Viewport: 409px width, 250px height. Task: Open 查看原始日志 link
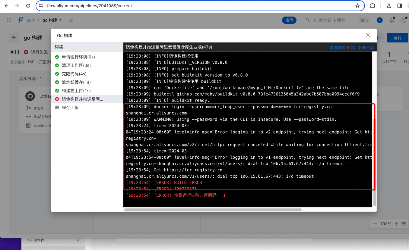(x=342, y=48)
